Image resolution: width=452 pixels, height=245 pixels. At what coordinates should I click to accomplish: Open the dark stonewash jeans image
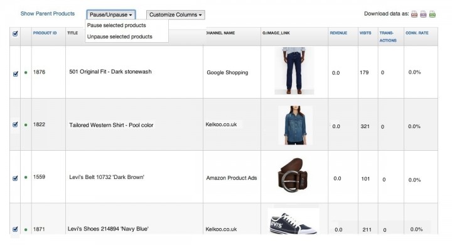tap(294, 71)
